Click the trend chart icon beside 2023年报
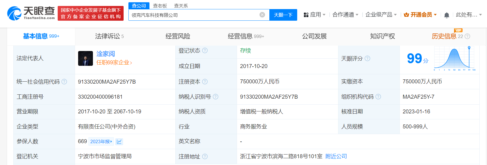Screen dimensions: 487x165 119,141
